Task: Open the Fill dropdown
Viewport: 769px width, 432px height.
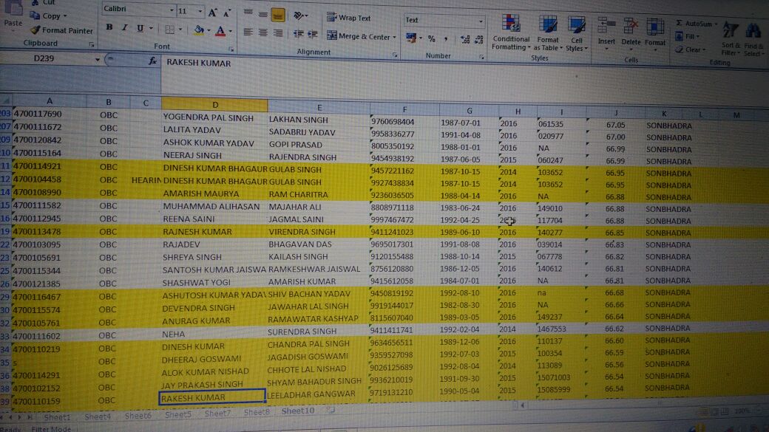Action: 688,36
